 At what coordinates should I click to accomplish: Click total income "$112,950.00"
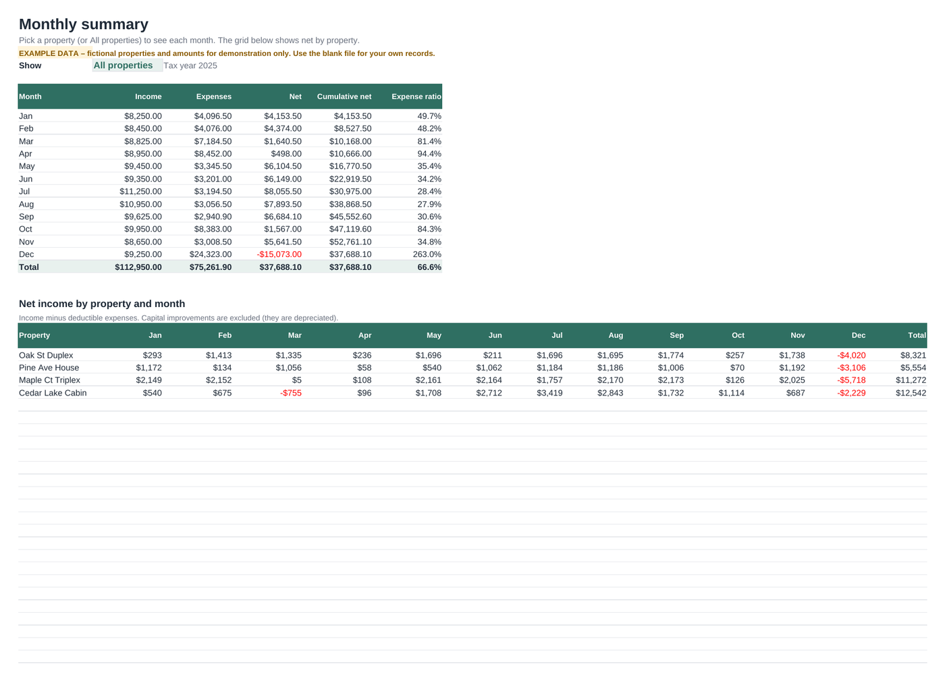click(138, 267)
